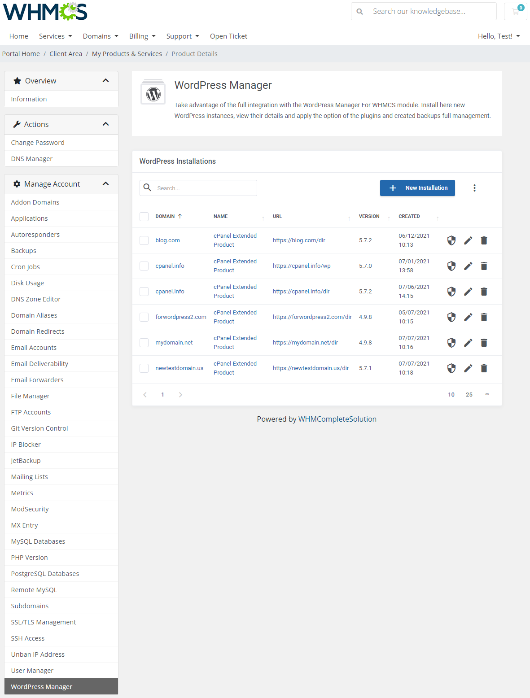
Task: Delete the https://cpanel.info/wp installation
Action: tap(484, 266)
